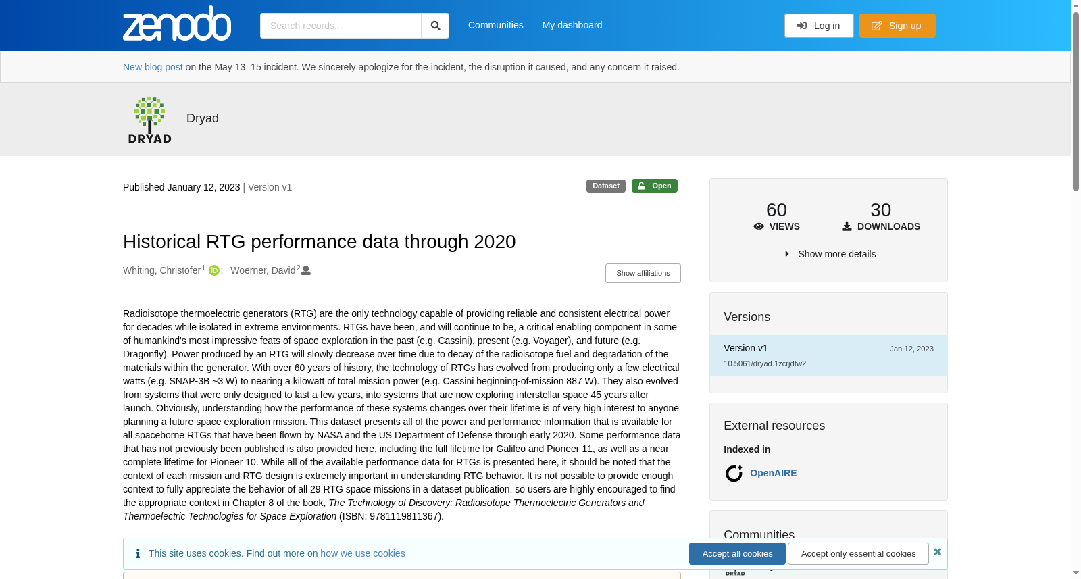Click the Zenodo logo
The image size is (1081, 579).
coord(177,24)
